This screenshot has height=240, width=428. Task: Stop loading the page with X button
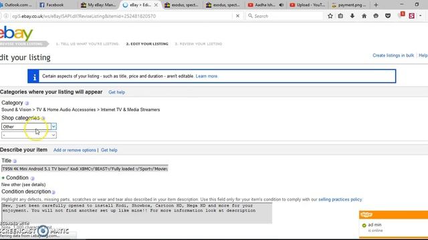237,16
